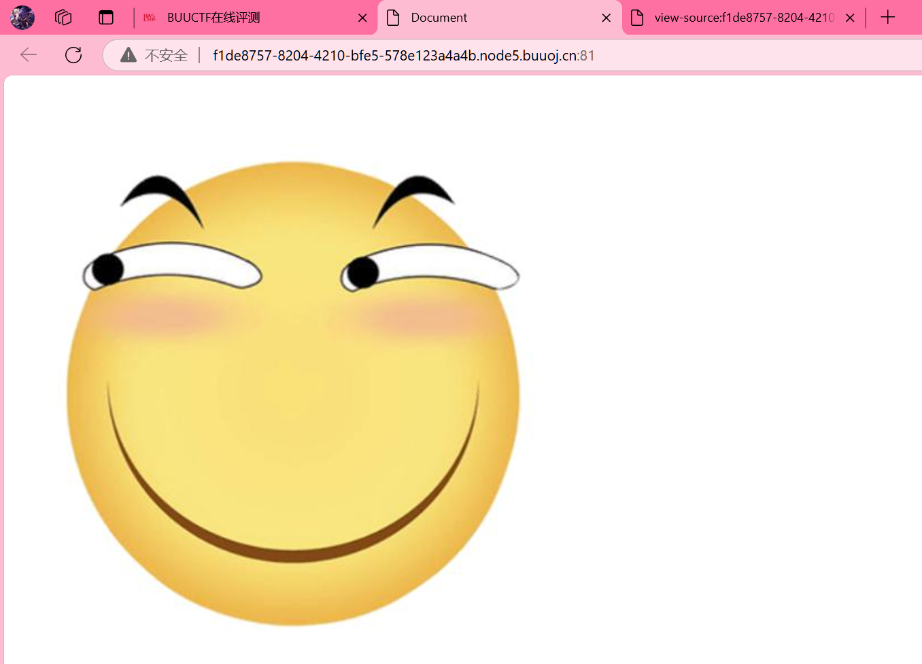The height and width of the screenshot is (664, 922).
Task: Open the browser profile avatar
Action: coord(22,18)
